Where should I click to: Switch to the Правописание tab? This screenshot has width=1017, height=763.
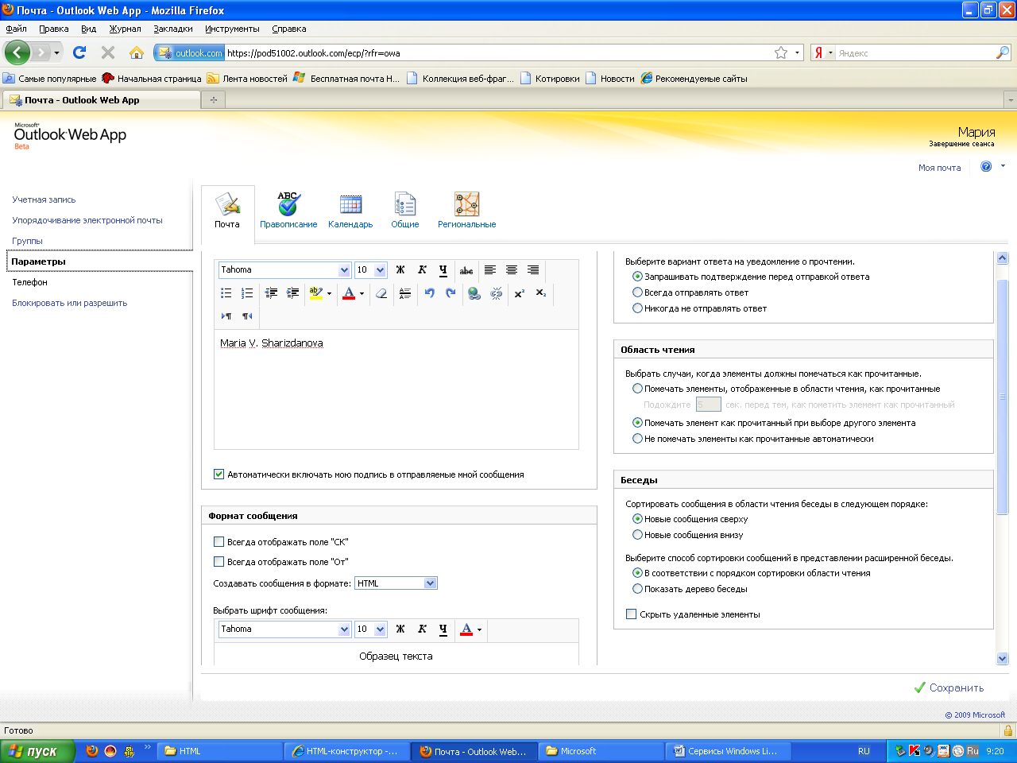pos(288,210)
